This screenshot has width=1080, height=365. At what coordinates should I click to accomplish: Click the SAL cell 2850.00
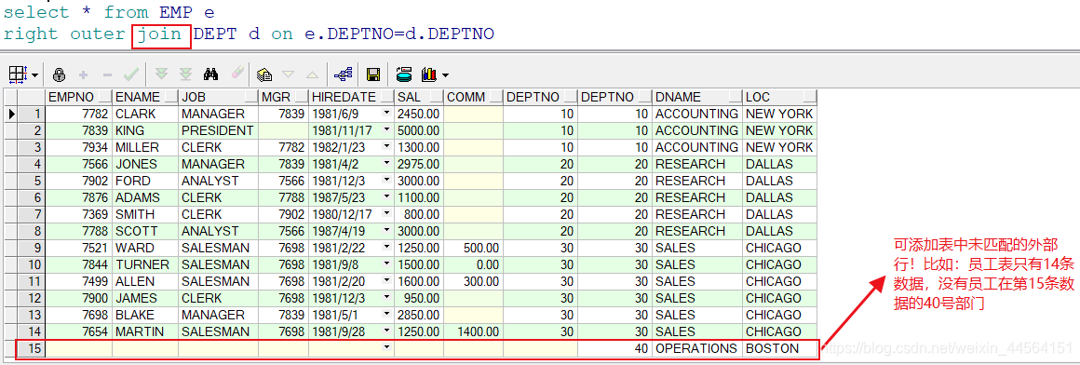419,315
